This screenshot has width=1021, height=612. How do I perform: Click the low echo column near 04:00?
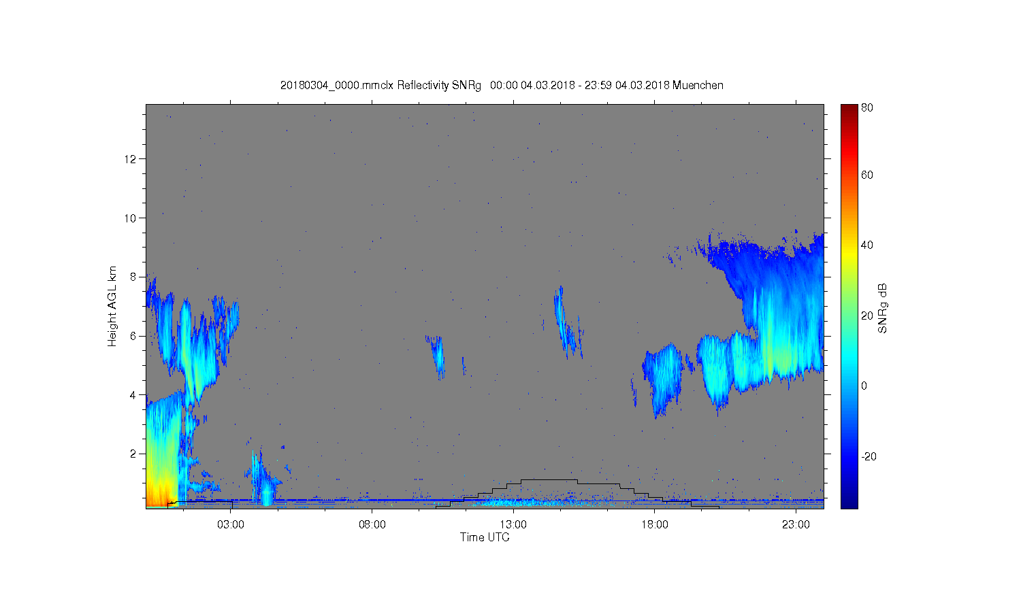tap(263, 479)
